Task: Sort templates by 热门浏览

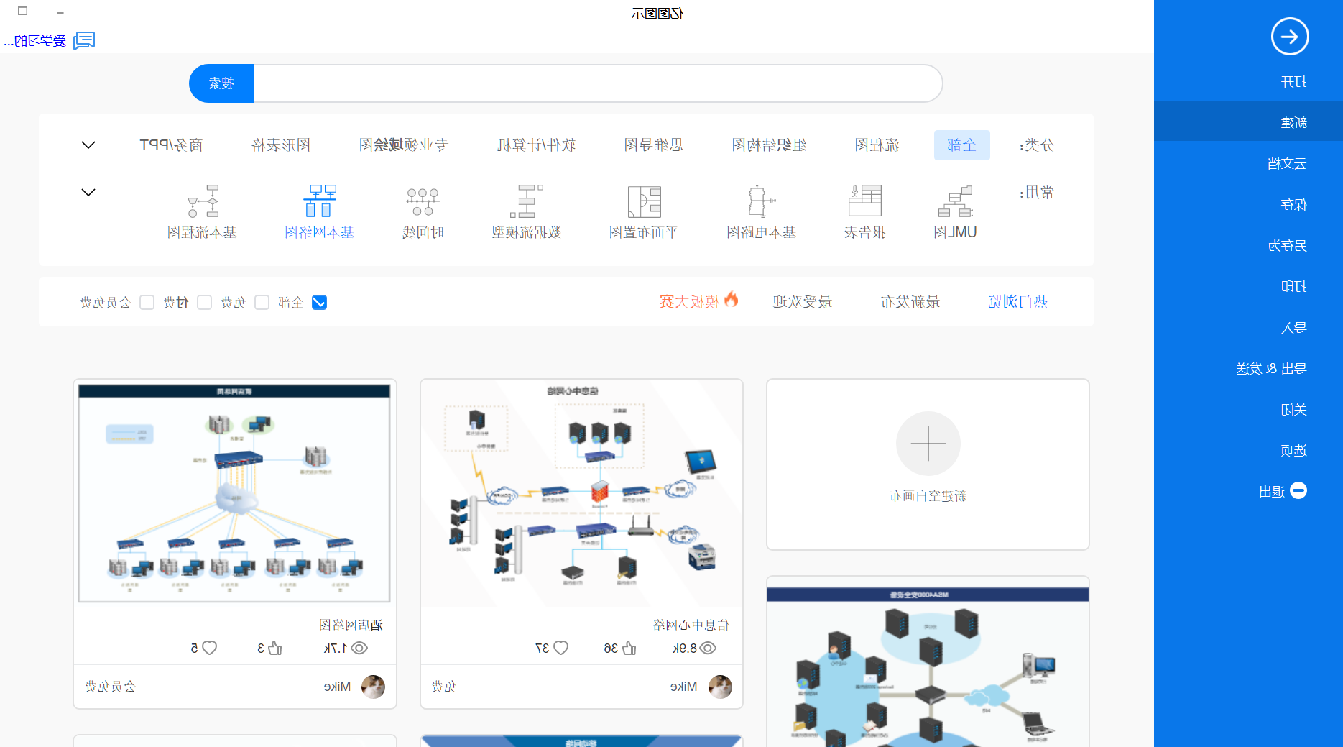Action: pos(1017,302)
